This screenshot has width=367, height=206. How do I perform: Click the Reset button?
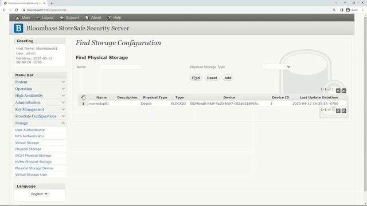[212, 78]
